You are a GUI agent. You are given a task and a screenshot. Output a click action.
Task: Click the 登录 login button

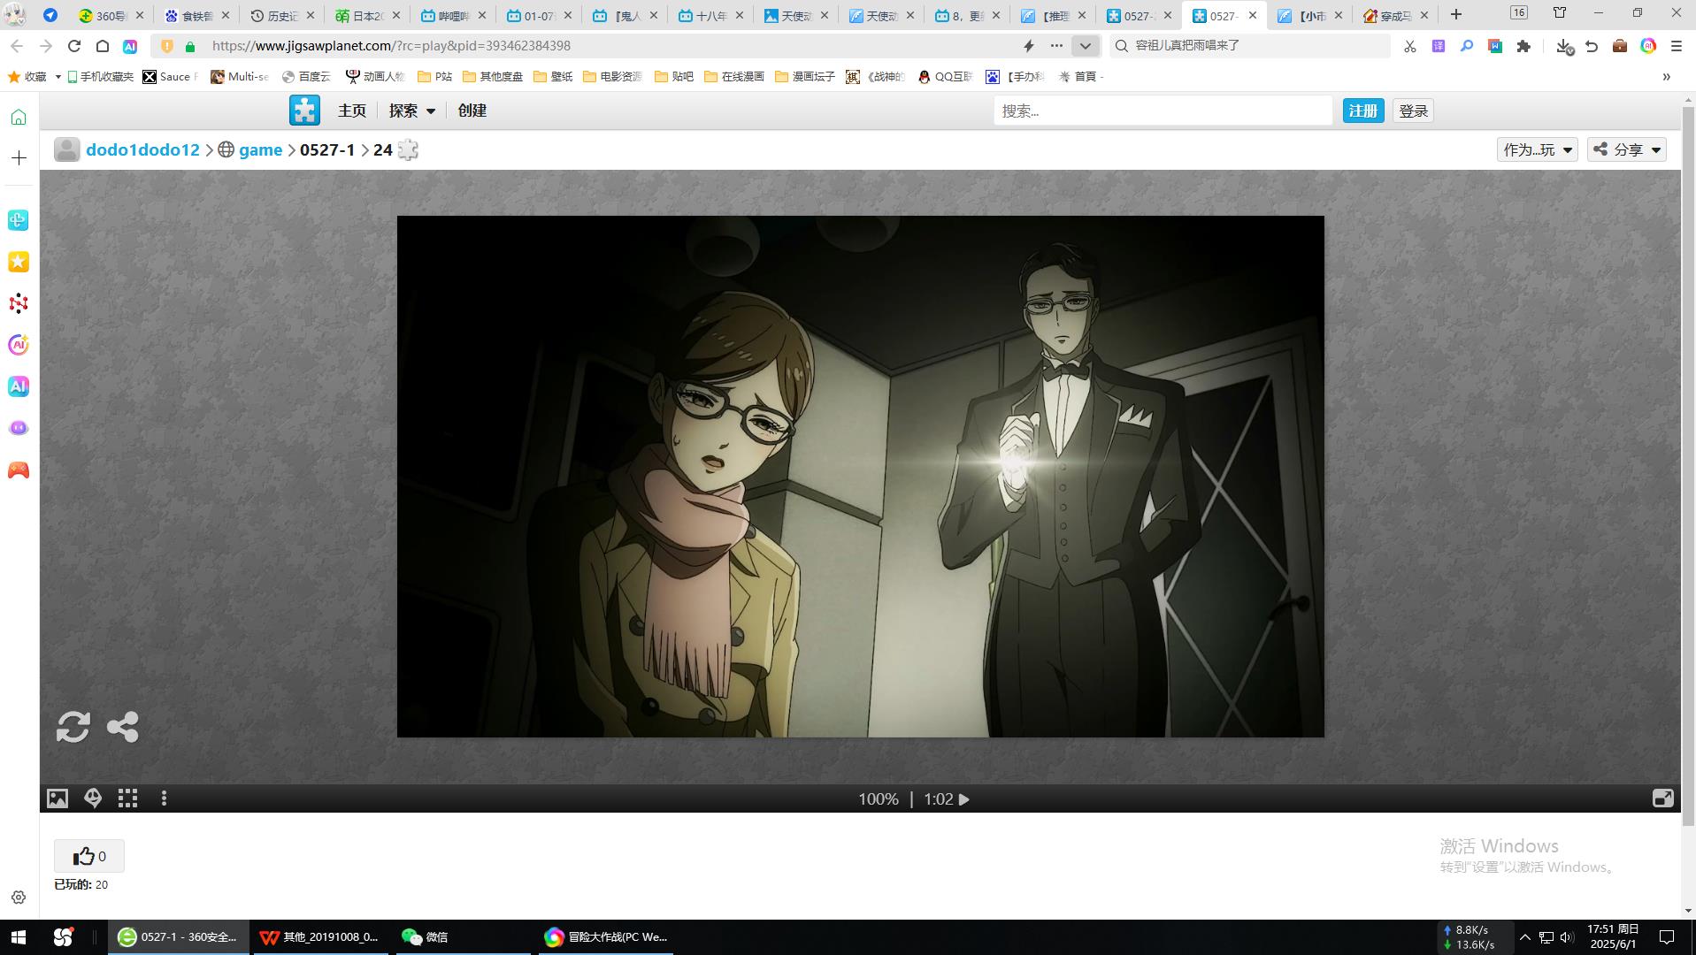[1414, 111]
